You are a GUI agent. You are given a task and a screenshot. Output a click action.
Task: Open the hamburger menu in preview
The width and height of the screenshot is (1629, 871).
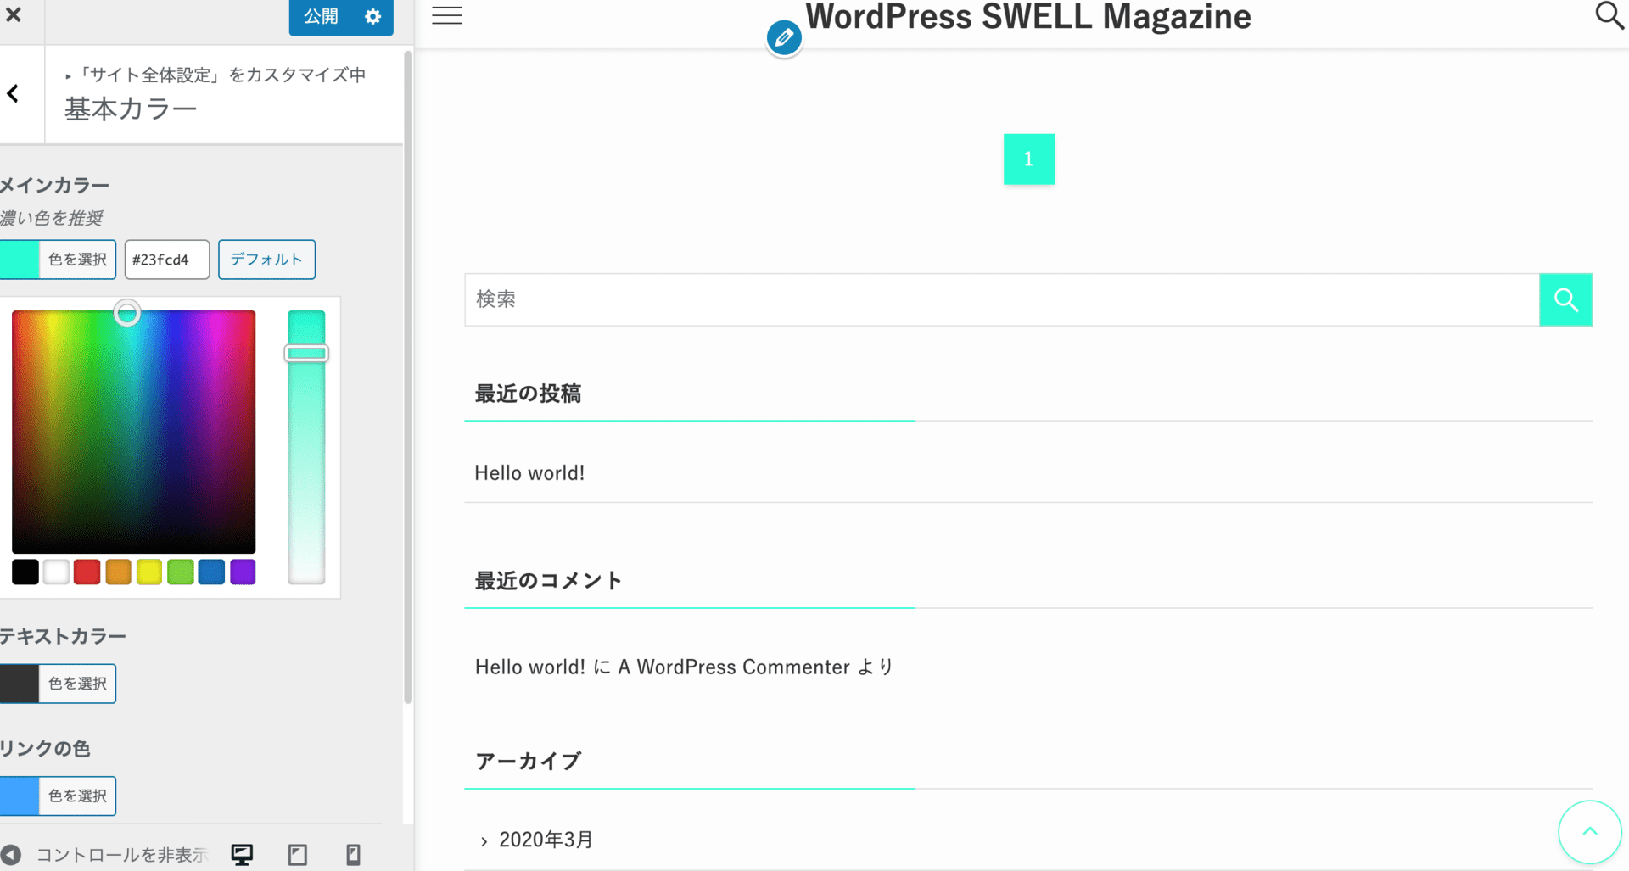click(x=446, y=15)
